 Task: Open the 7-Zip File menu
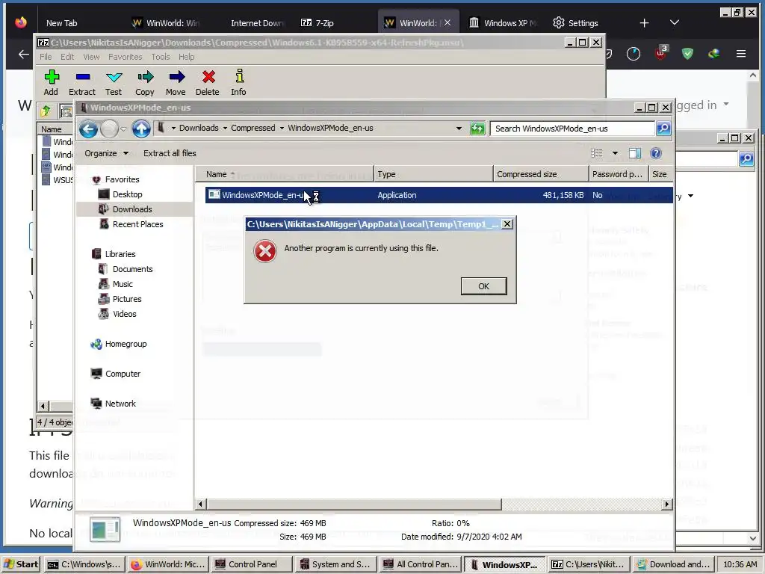coord(46,57)
